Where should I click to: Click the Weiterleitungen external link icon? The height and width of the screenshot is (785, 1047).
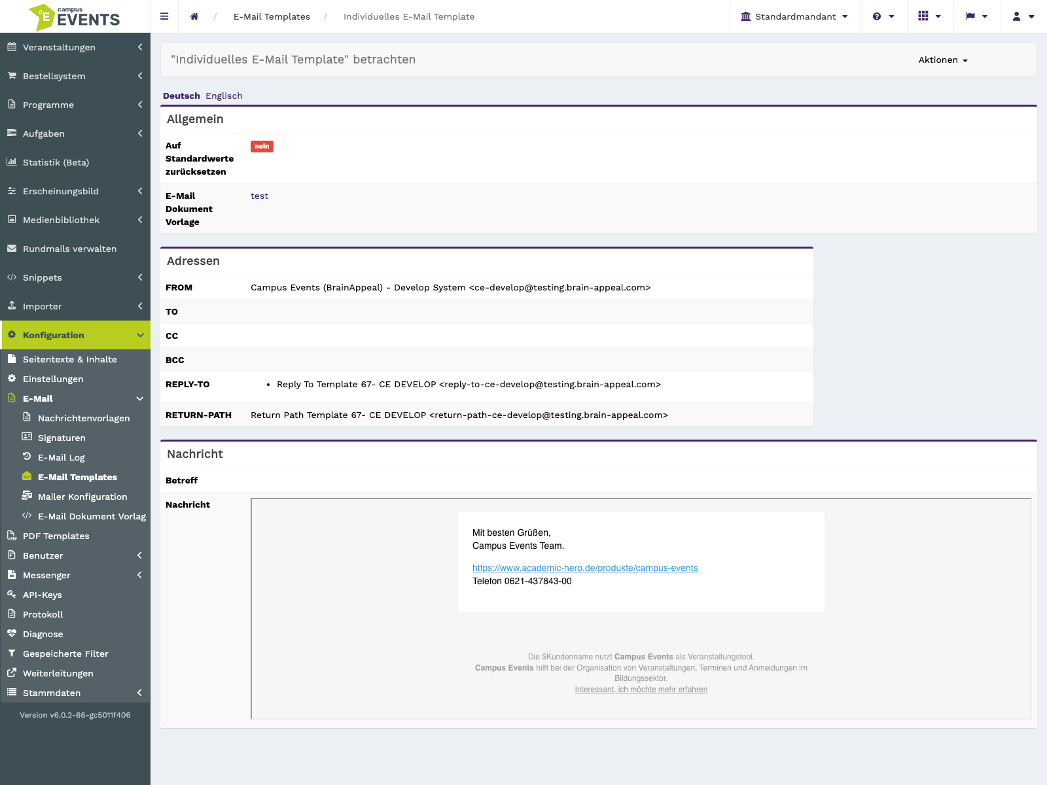12,672
